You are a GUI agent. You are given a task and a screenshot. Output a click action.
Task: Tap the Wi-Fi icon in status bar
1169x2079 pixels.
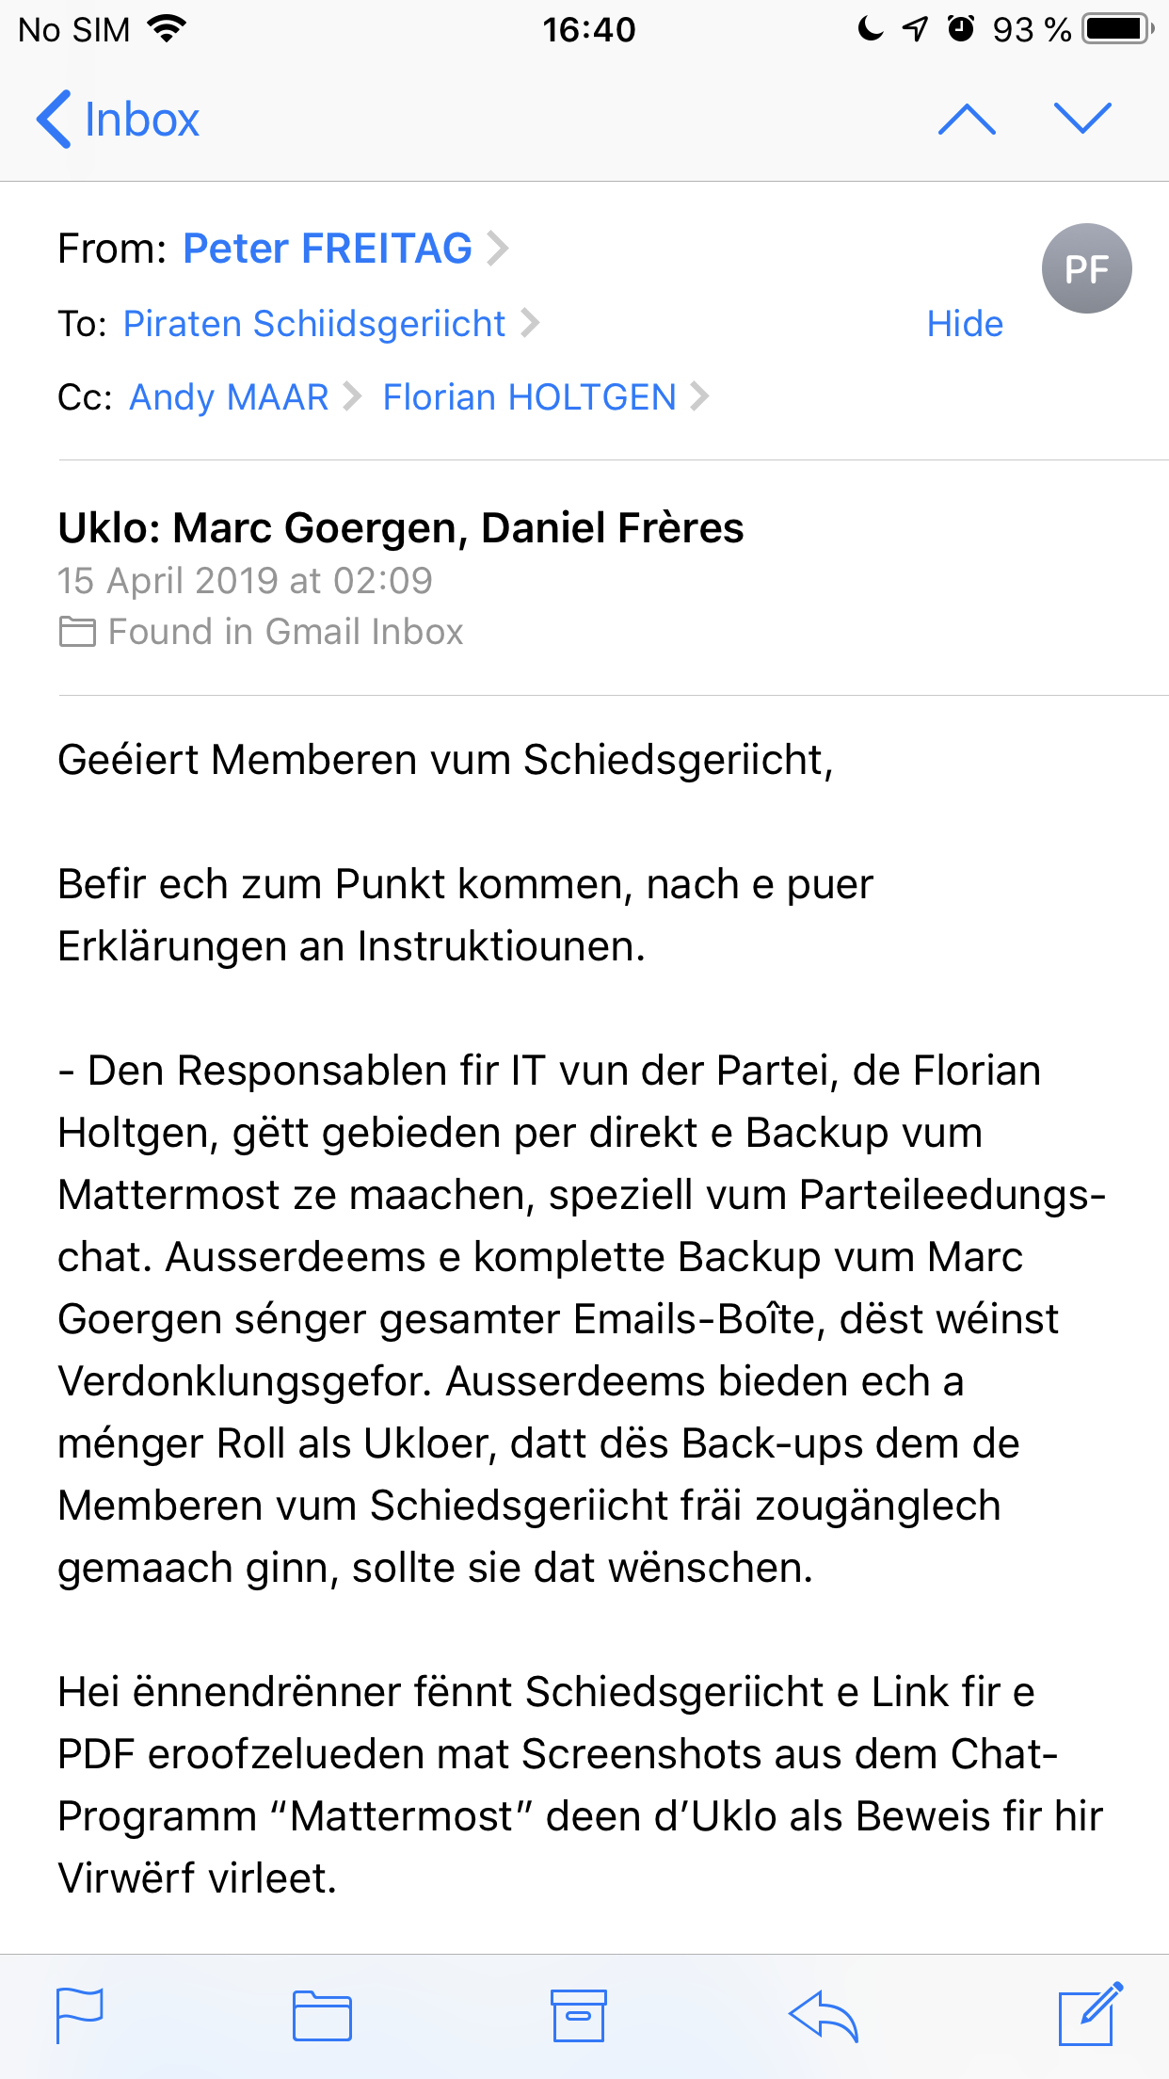click(x=168, y=29)
